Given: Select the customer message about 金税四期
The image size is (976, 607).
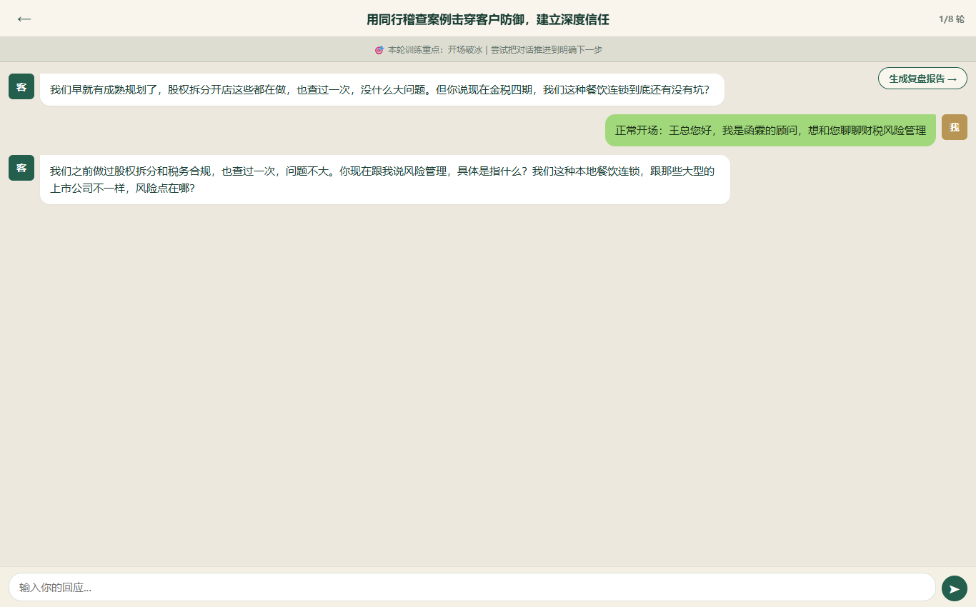Looking at the screenshot, I should [382, 89].
